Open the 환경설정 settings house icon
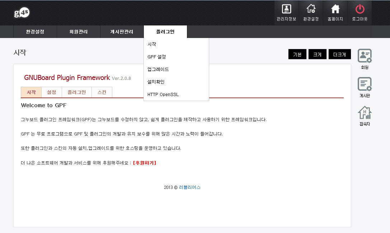Image resolution: width=390 pixels, height=233 pixels. (x=311, y=12)
